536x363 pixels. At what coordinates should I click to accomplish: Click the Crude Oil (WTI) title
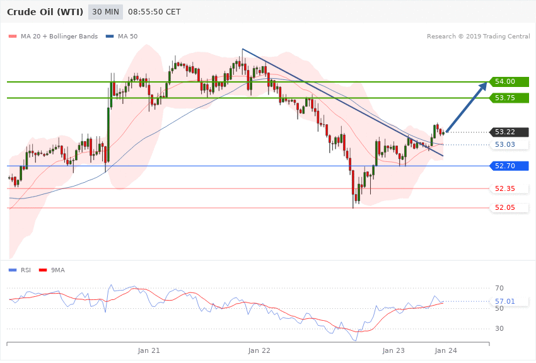point(45,12)
